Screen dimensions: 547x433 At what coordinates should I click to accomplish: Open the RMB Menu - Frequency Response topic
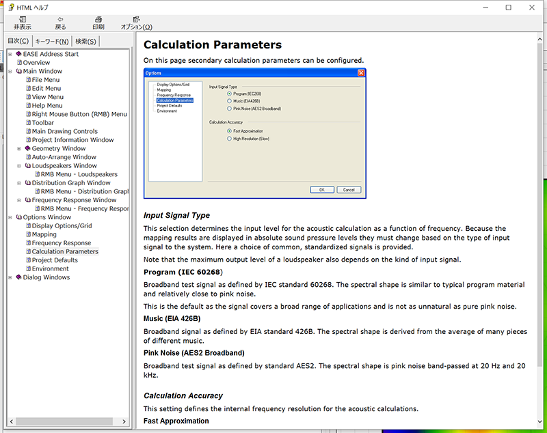(84, 209)
